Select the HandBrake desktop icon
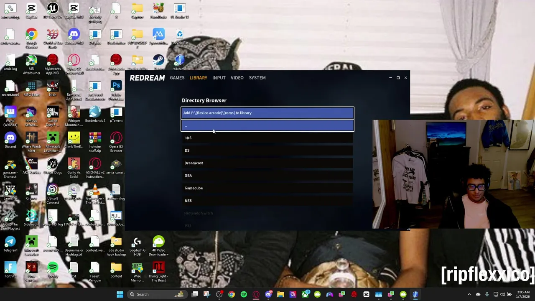535x301 pixels. (158, 11)
